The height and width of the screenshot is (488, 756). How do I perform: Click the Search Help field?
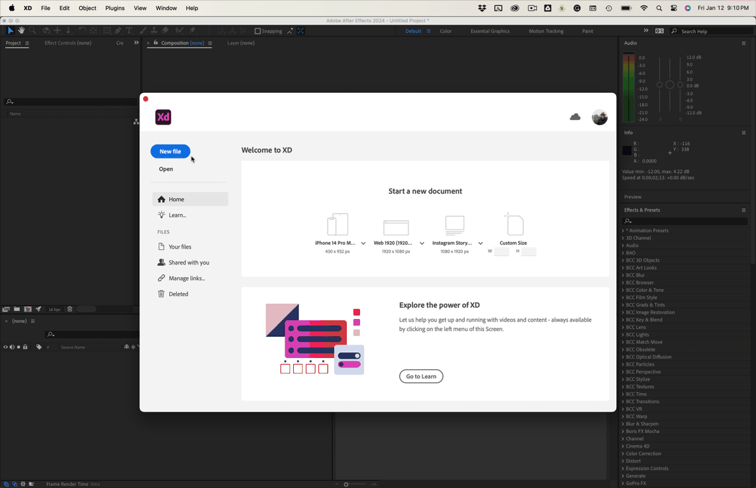(711, 31)
